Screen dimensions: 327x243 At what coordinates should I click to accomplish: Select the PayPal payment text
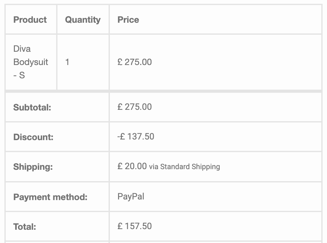[131, 197]
